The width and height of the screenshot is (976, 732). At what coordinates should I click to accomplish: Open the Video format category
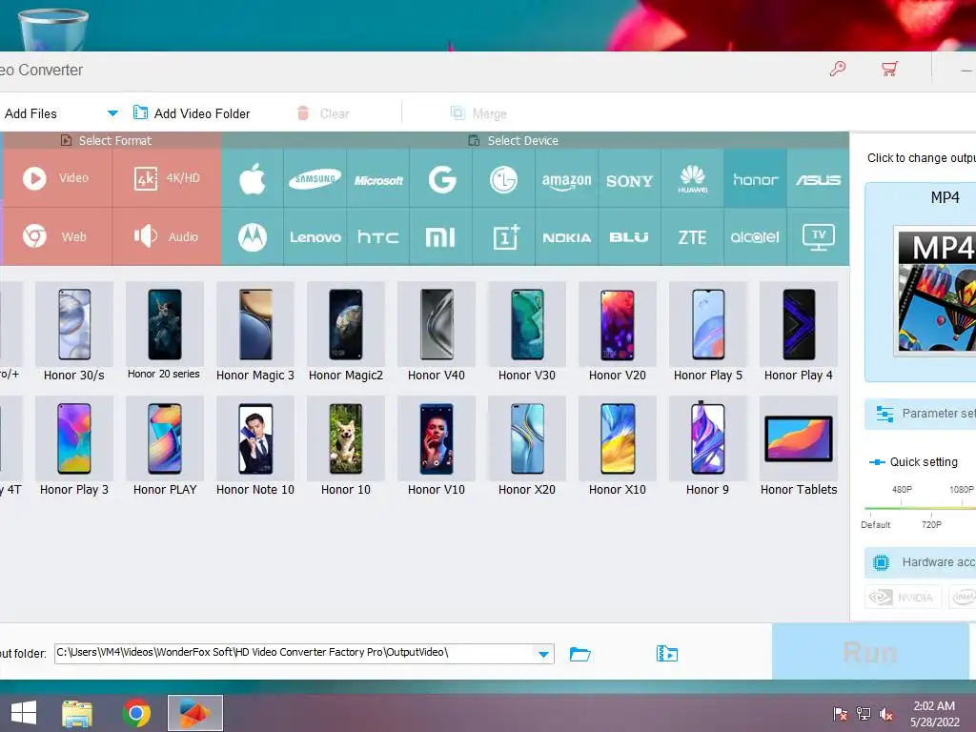pyautogui.click(x=57, y=178)
